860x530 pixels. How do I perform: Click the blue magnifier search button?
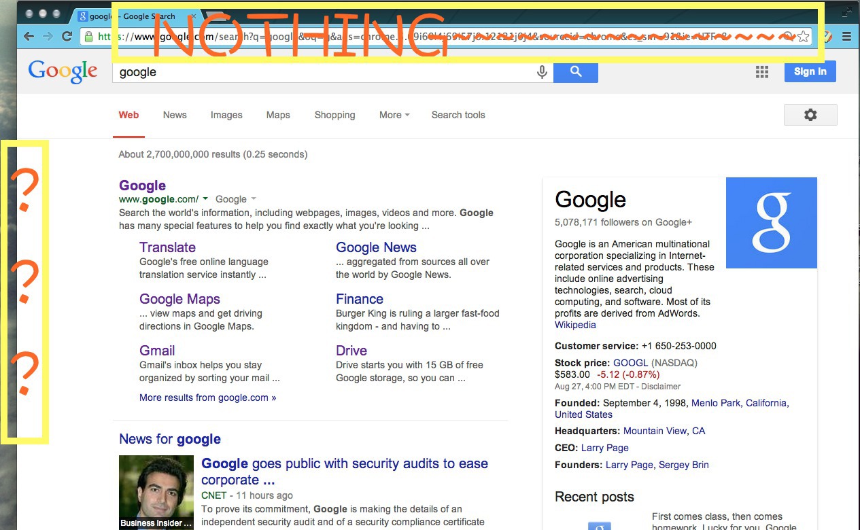(x=576, y=71)
